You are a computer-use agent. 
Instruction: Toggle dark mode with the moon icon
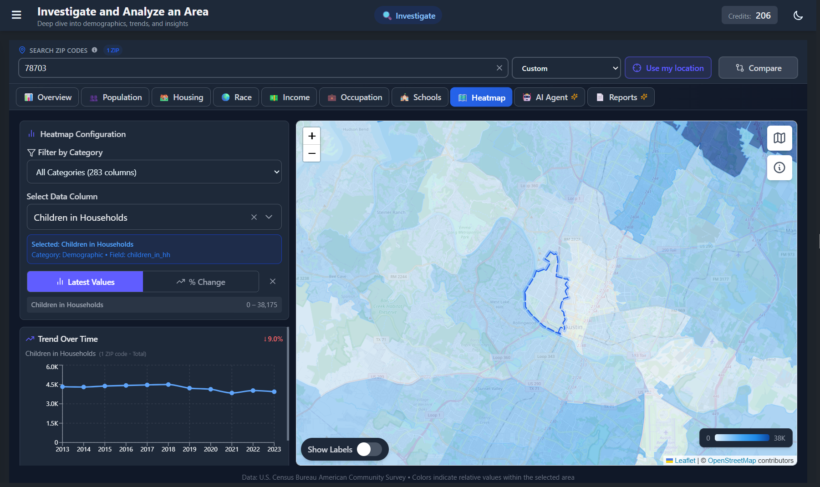point(798,15)
